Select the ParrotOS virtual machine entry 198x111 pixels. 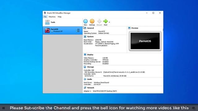click(62, 30)
